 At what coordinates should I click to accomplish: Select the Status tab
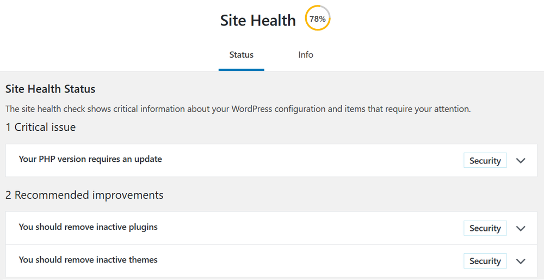242,55
